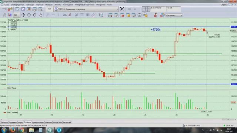The height and width of the screenshot is (133, 237).
Task: Open the Windows Start button
Action: pyautogui.click(x=4, y=130)
